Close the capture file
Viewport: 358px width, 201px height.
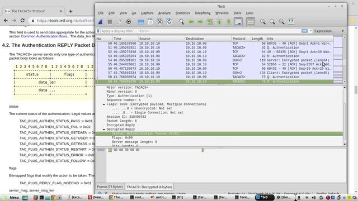point(160,22)
